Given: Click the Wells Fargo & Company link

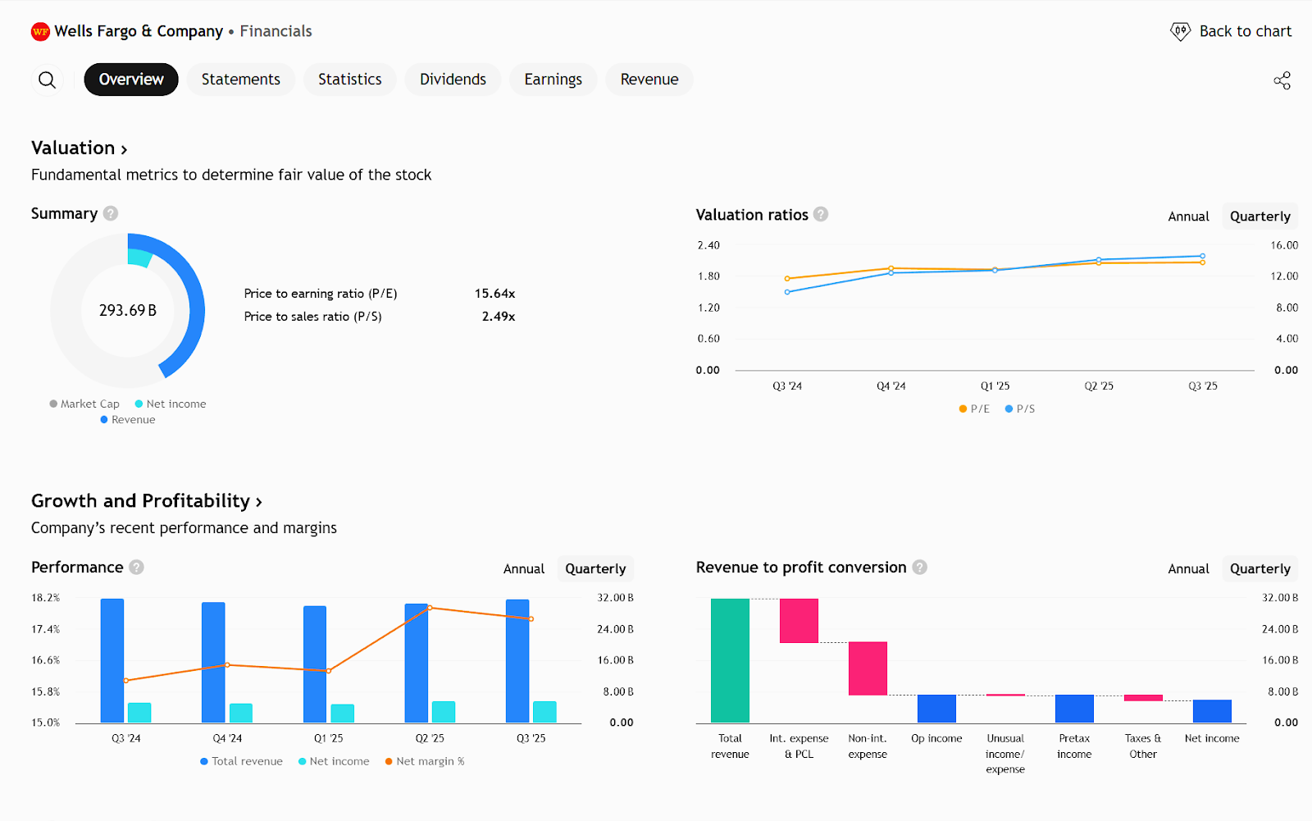Looking at the screenshot, I should point(139,31).
